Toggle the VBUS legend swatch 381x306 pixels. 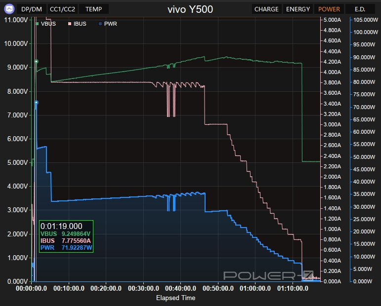(x=37, y=24)
